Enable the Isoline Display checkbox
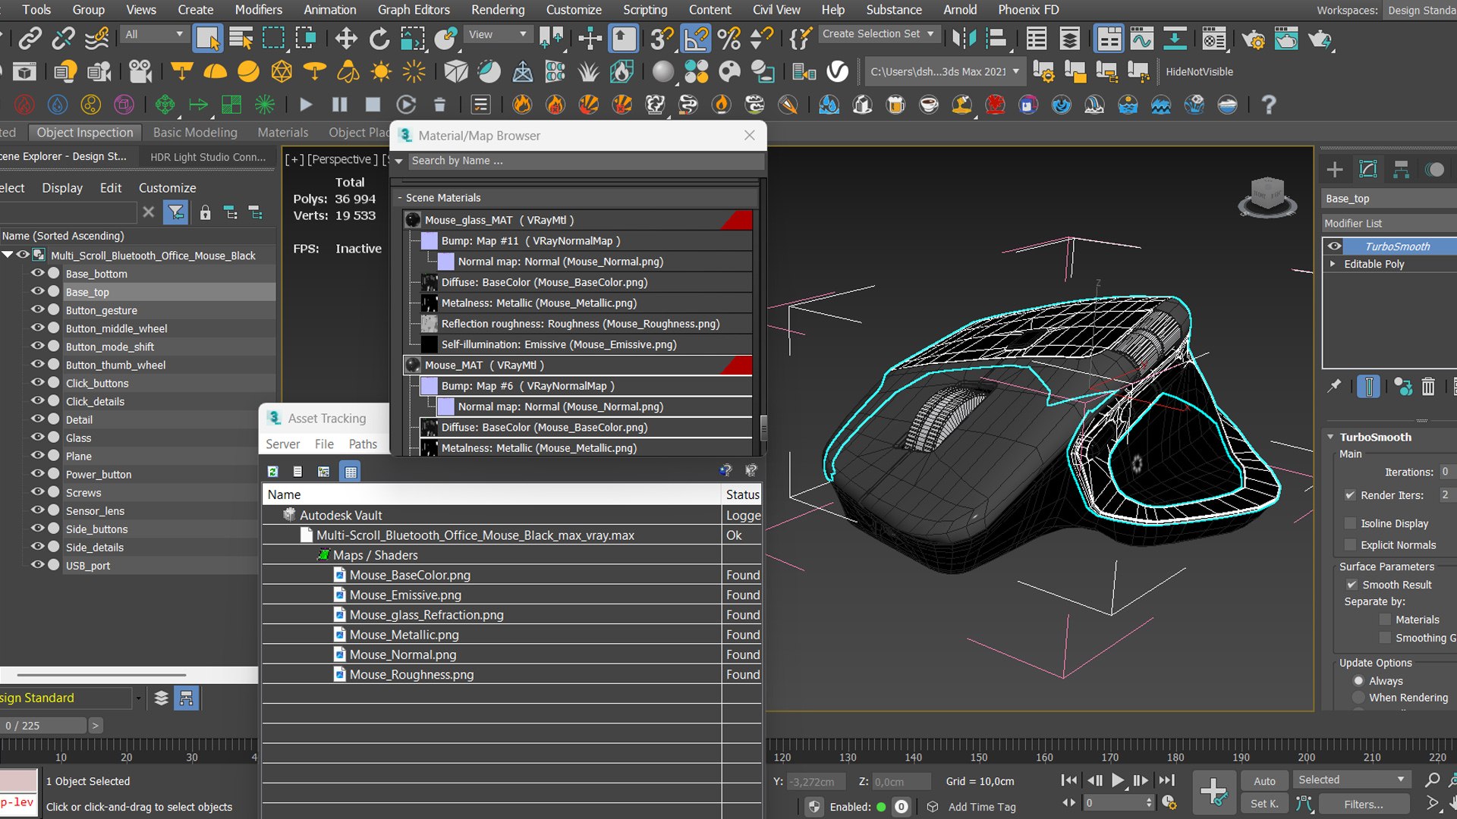 pyautogui.click(x=1351, y=523)
